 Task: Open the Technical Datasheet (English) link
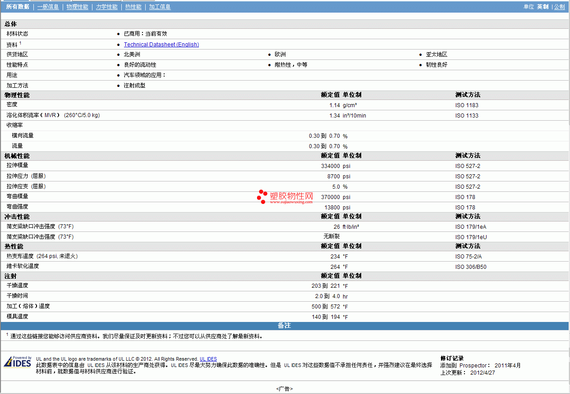coord(161,45)
